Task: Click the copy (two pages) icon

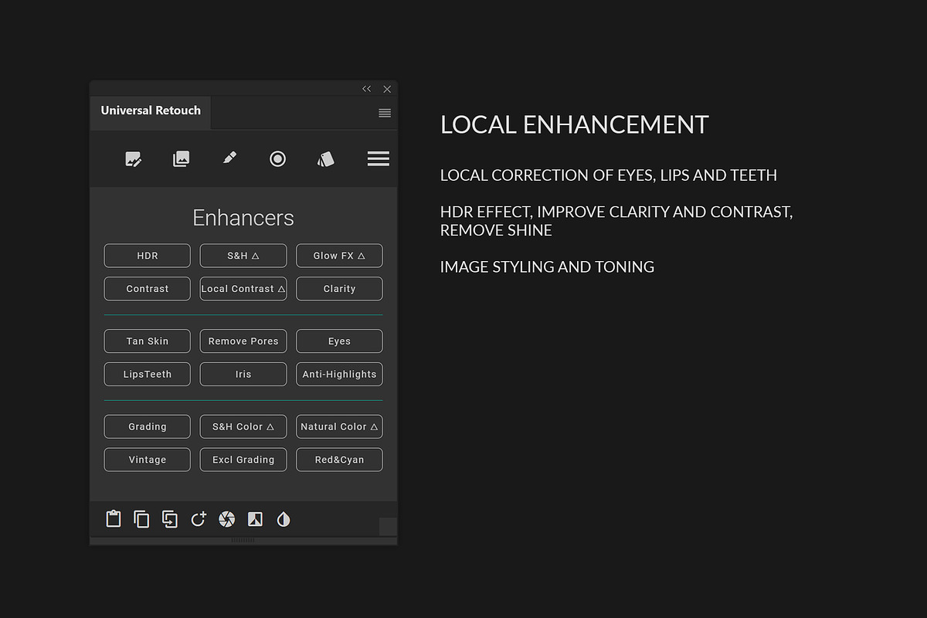Action: click(x=141, y=519)
